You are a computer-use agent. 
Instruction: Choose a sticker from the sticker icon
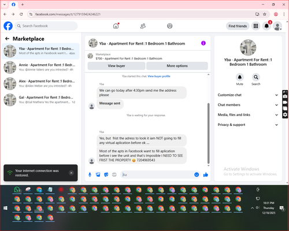pos(106,174)
